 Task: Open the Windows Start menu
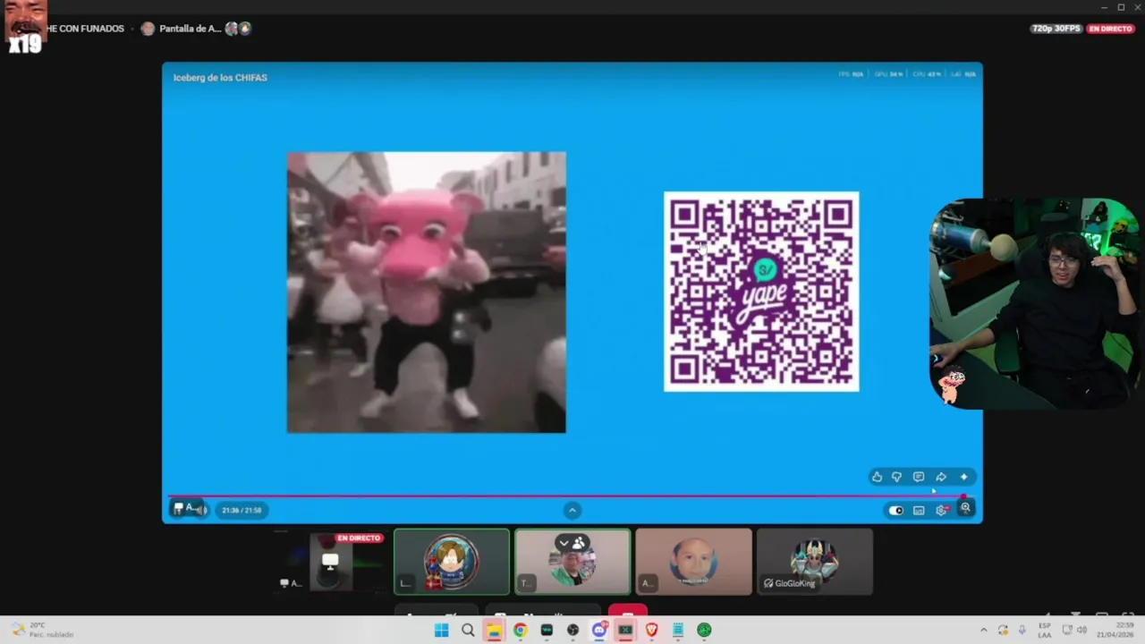tap(441, 631)
